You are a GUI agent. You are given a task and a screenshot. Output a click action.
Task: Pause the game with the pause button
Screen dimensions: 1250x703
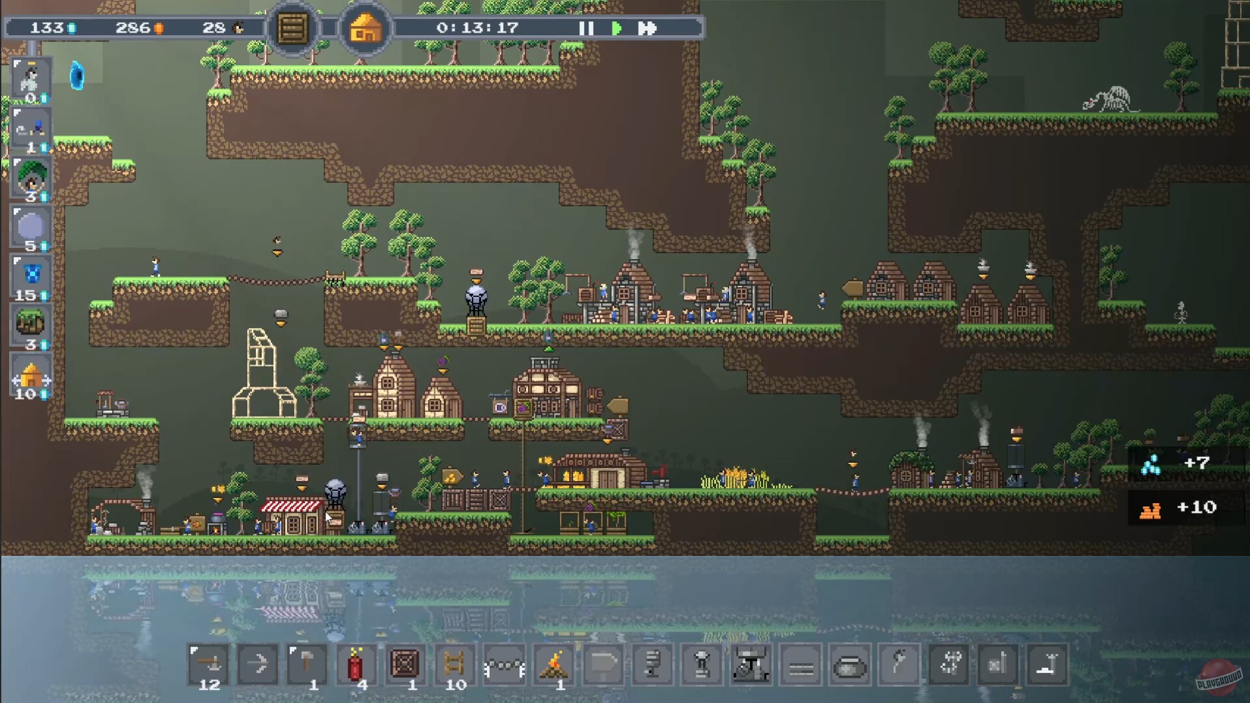585,28
